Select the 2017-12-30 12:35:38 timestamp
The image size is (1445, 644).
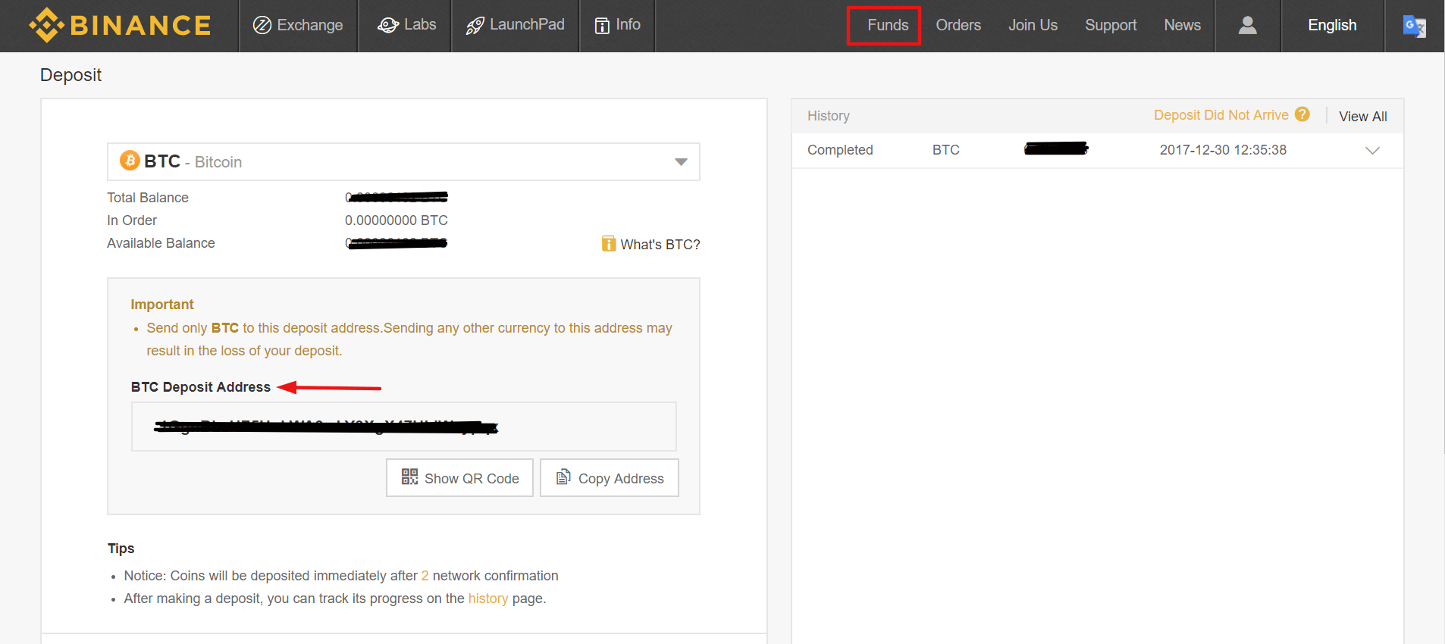click(x=1222, y=150)
